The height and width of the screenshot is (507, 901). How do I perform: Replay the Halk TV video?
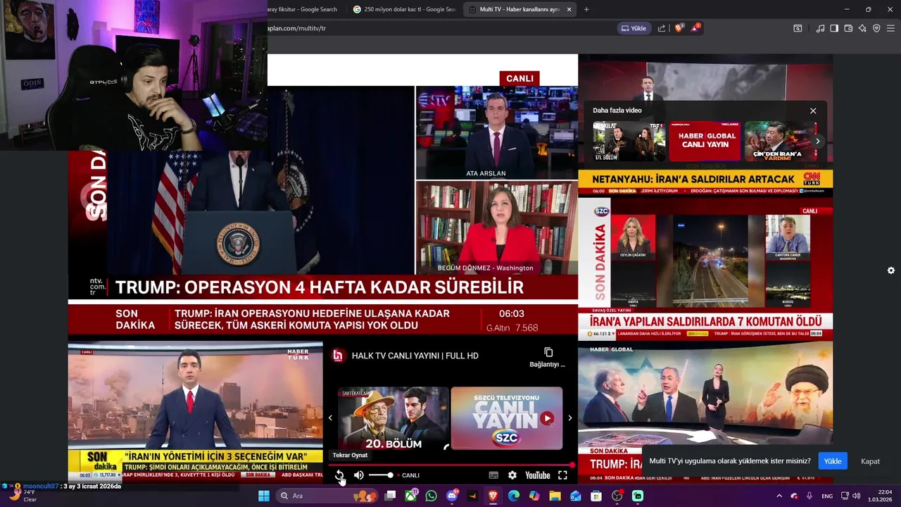[x=339, y=475]
